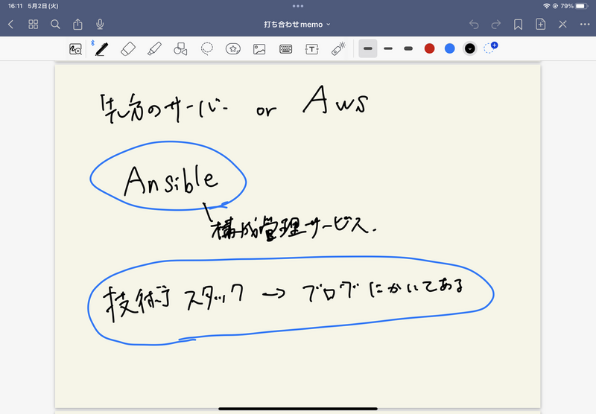This screenshot has height=414, width=596.
Task: Tap the handwritten AWS text
Action: 335,100
